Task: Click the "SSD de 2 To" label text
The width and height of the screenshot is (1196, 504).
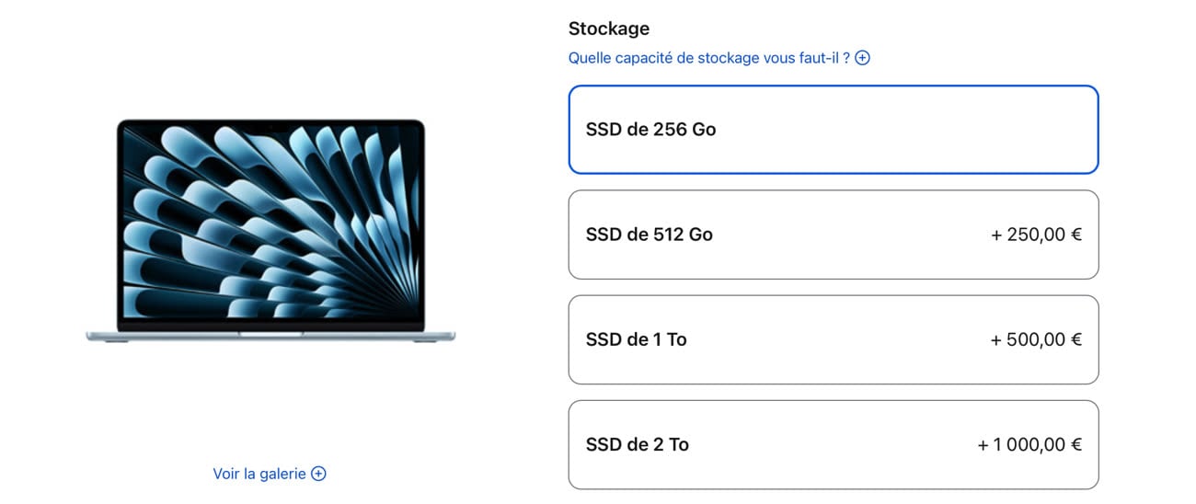Action: [638, 444]
